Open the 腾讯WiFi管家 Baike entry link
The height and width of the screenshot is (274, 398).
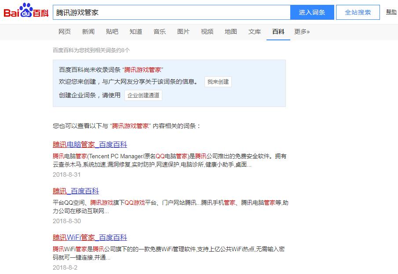coord(89,237)
